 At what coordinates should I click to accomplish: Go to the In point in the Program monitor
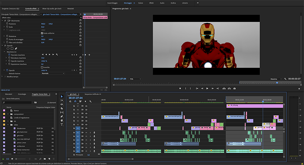coord(197,89)
